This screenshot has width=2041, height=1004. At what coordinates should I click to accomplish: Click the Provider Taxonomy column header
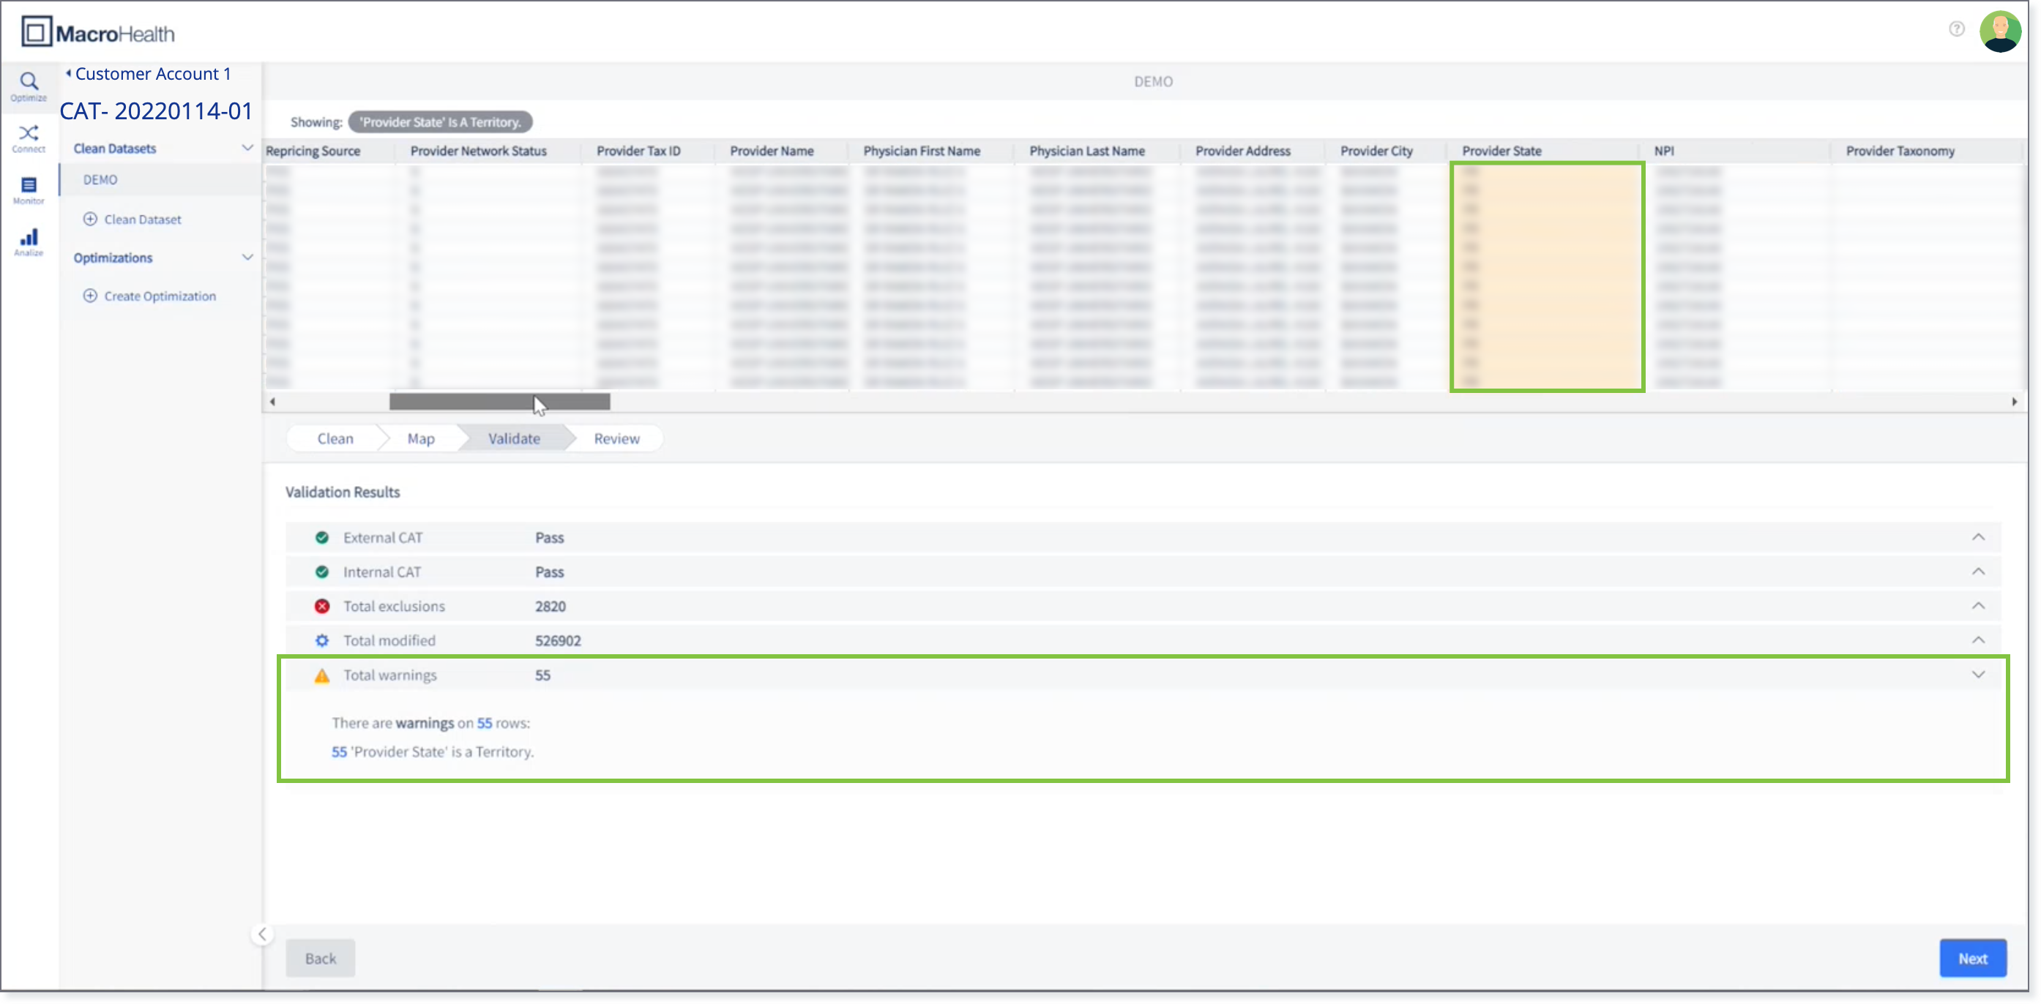[1900, 151]
